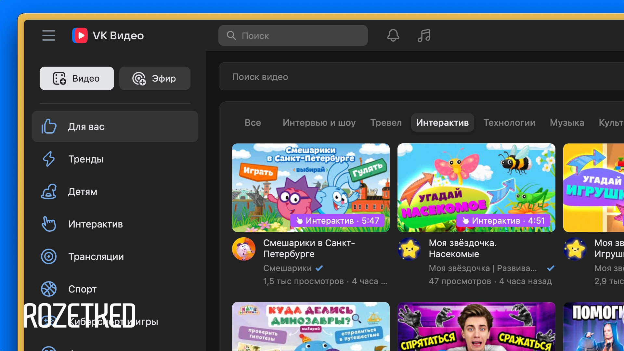This screenshot has height=351, width=624.
Task: Click the text 1,5 тыс просмотров
Action: [x=304, y=281]
